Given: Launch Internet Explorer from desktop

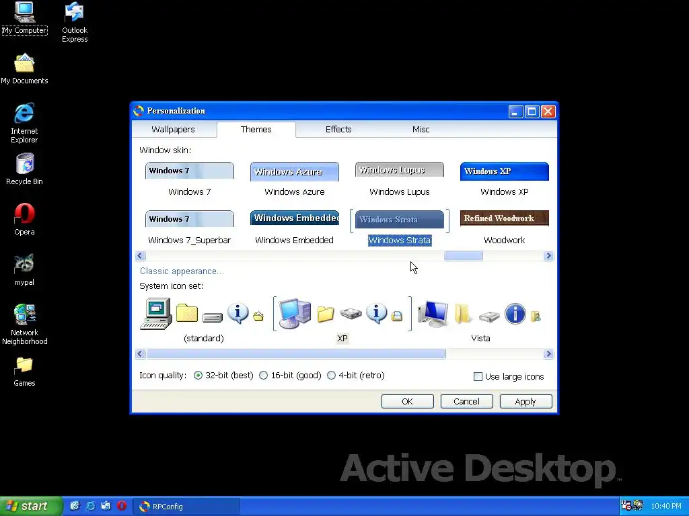Looking at the screenshot, I should tap(24, 124).
